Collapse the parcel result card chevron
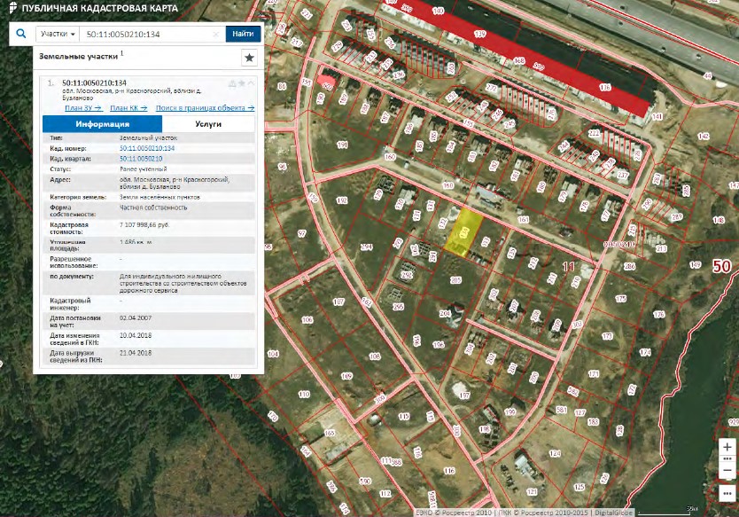The height and width of the screenshot is (517, 739). click(x=251, y=83)
